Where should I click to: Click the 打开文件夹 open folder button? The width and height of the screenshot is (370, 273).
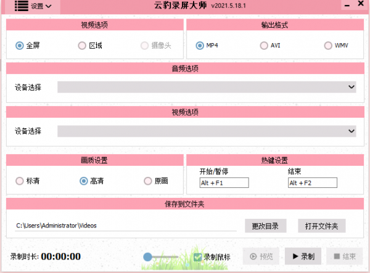point(321,226)
